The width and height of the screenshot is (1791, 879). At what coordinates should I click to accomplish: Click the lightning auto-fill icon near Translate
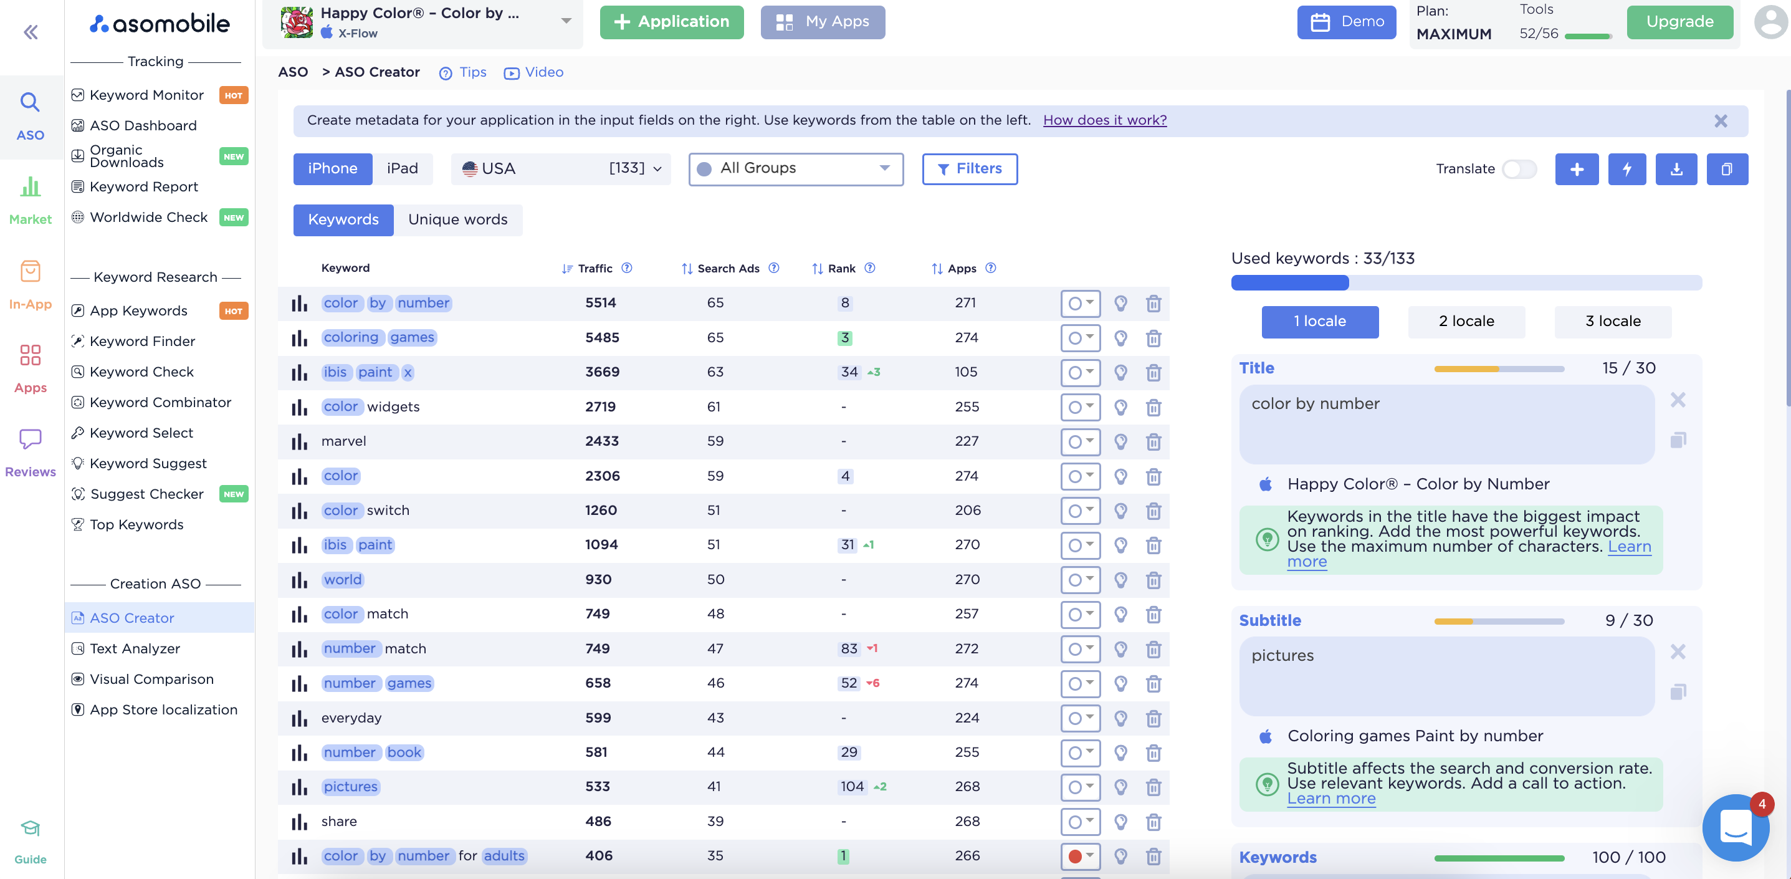point(1626,168)
